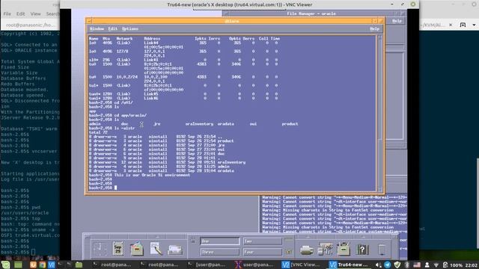The width and height of the screenshot is (479, 269).
Task: Open dtterm window menu button in title bar
Action: (89, 21)
